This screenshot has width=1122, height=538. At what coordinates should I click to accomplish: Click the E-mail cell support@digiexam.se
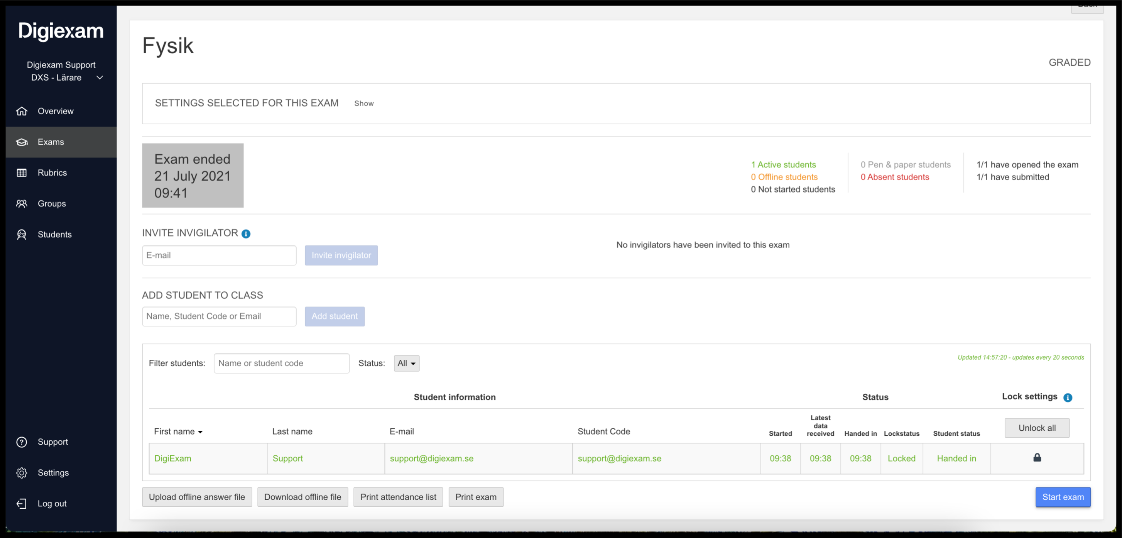tap(479, 458)
